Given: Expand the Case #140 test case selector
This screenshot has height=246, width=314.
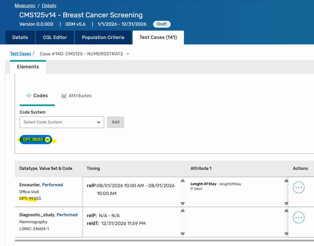Looking at the screenshot, I should tap(128, 54).
